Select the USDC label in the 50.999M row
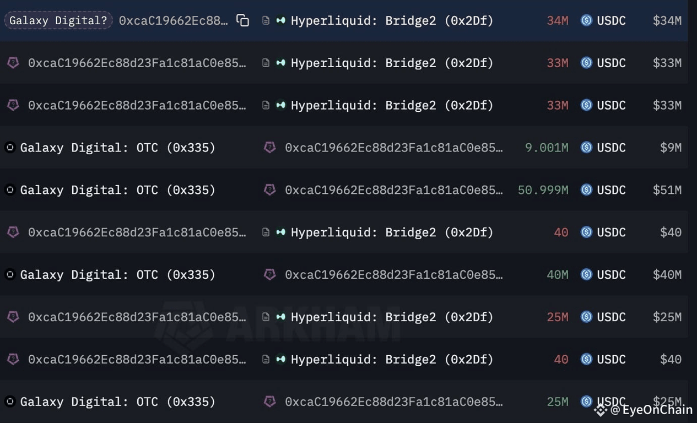This screenshot has width=697, height=423. pyautogui.click(x=611, y=190)
